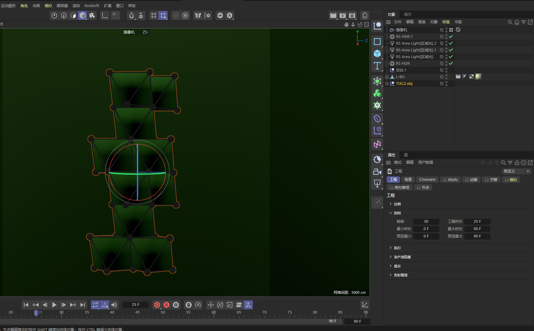This screenshot has height=331, width=534.
Task: Open the Light object tool in side palette
Action: tap(377, 184)
